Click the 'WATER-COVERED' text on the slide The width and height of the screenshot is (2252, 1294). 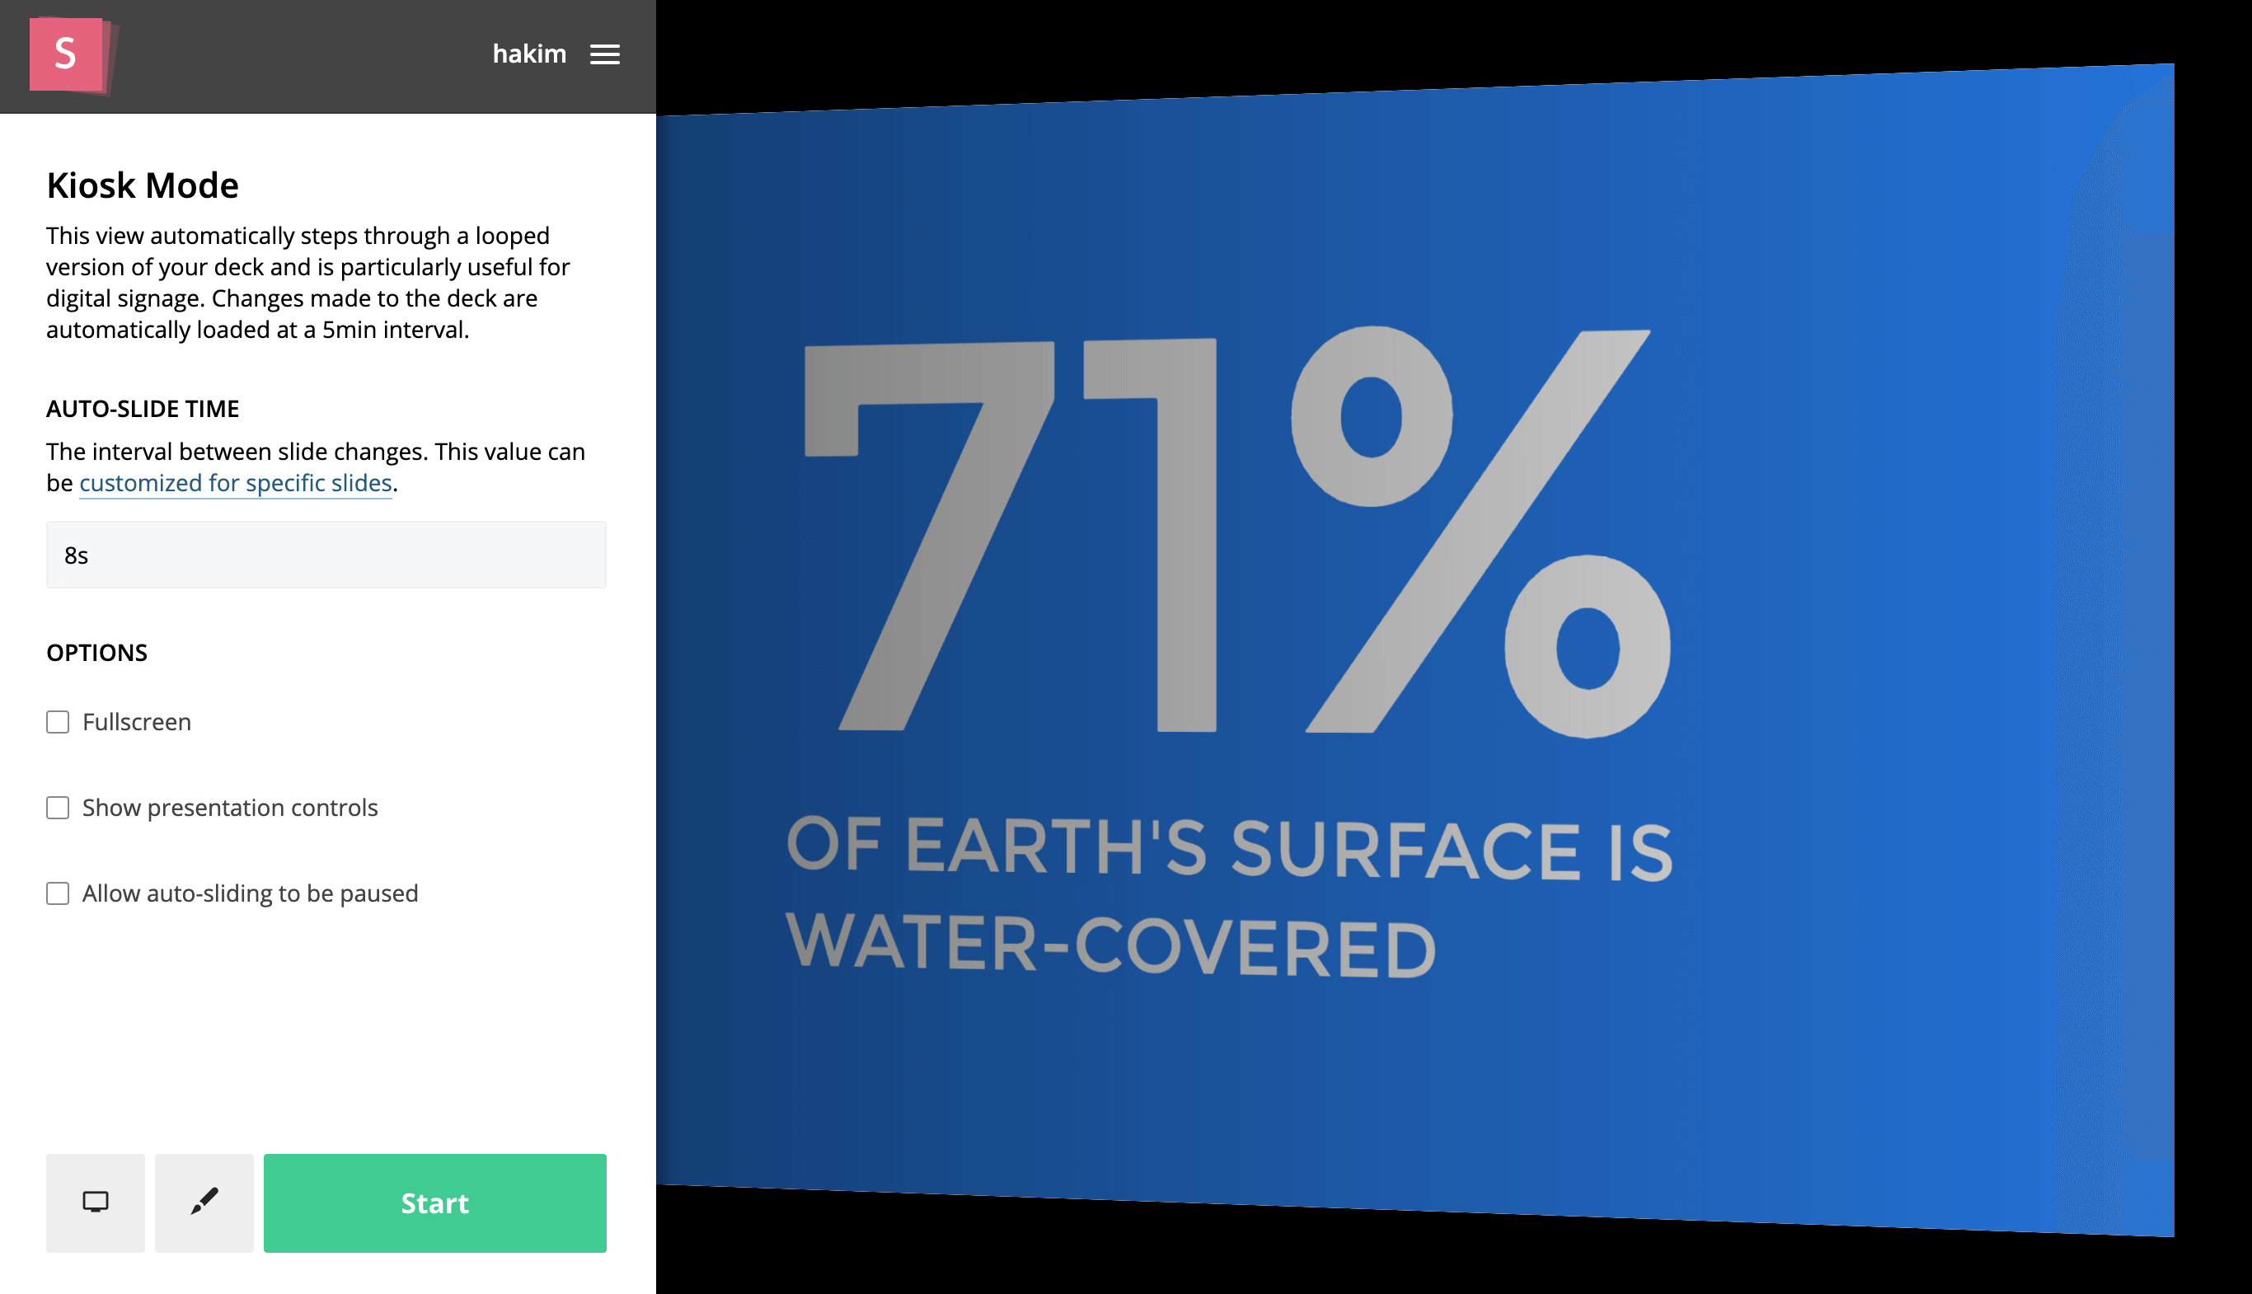tap(1111, 945)
